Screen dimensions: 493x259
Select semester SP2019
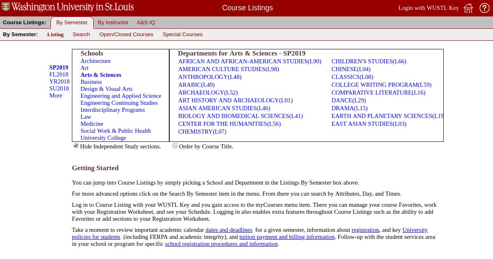59,67
